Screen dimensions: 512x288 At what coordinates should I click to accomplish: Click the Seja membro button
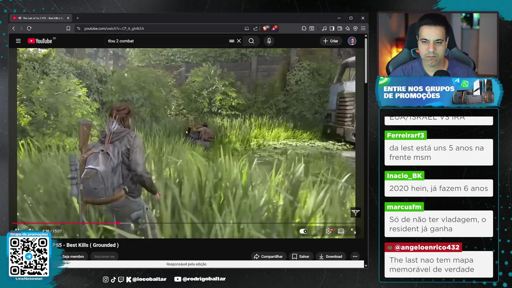pos(73,256)
